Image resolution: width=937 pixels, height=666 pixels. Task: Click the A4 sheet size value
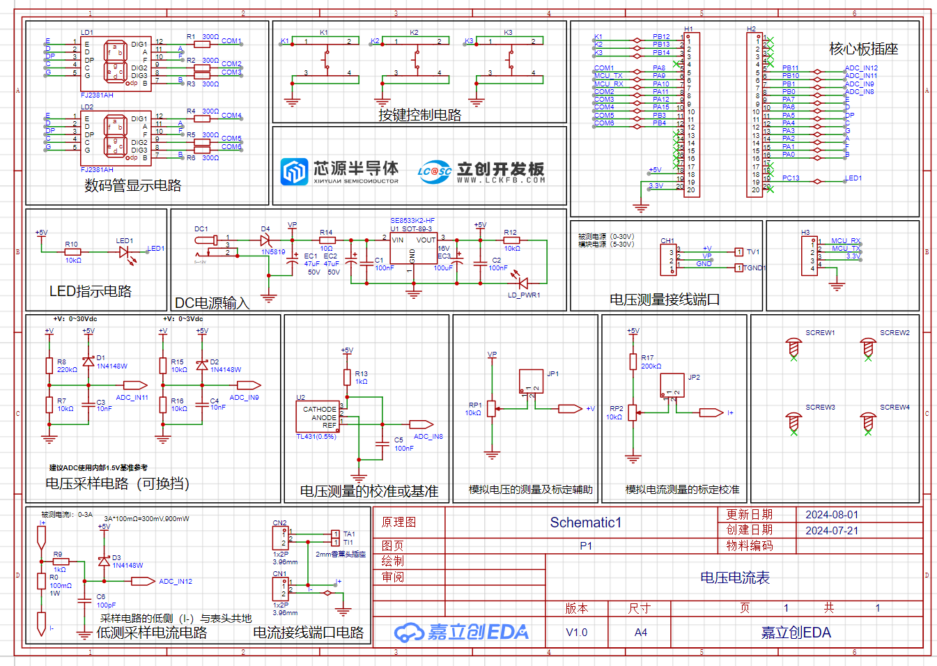641,633
